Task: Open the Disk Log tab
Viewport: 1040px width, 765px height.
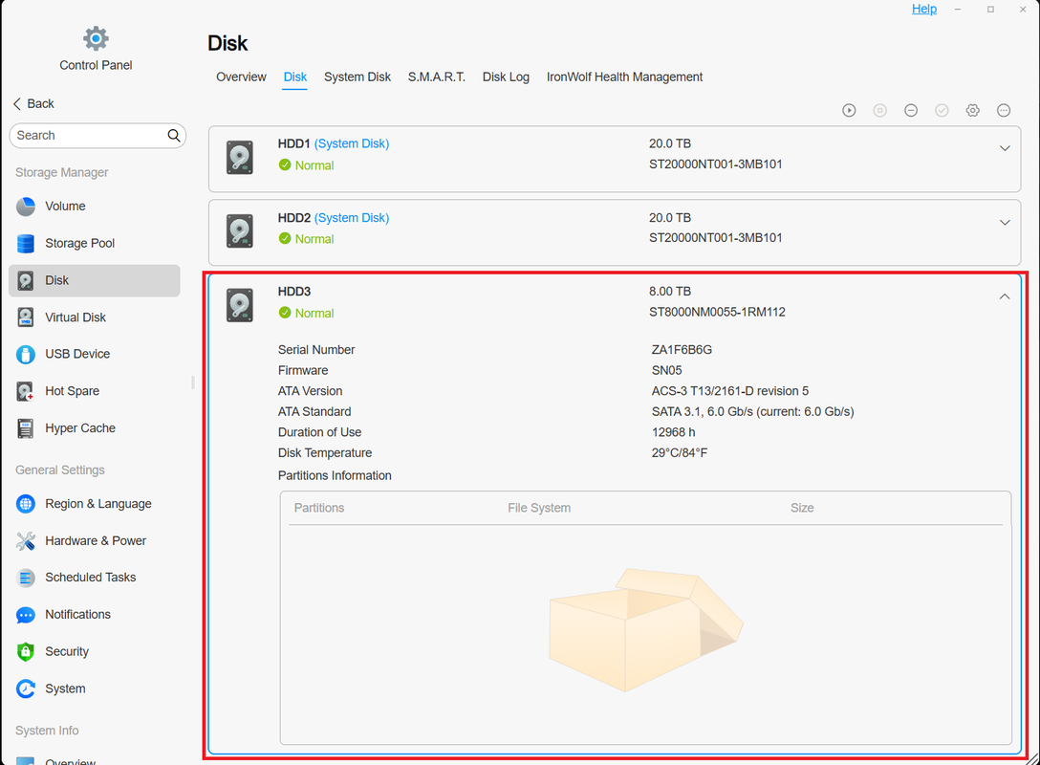Action: 506,76
